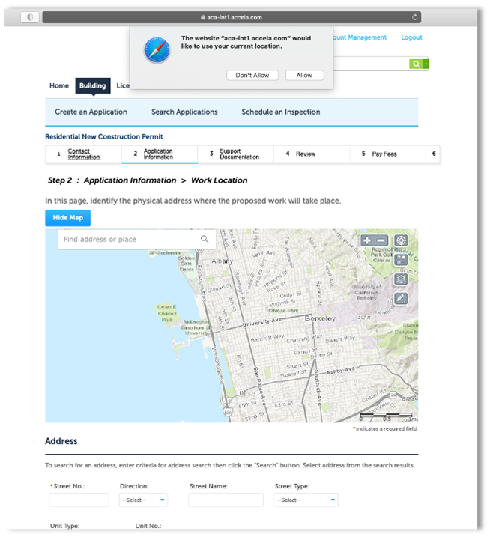The width and height of the screenshot is (490, 537).
Task: Toggle the Safari privacy shield button
Action: (30, 16)
